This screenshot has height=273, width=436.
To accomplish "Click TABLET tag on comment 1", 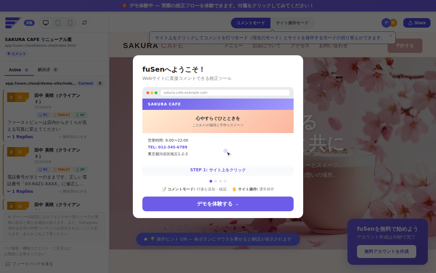I will pos(62,115).
